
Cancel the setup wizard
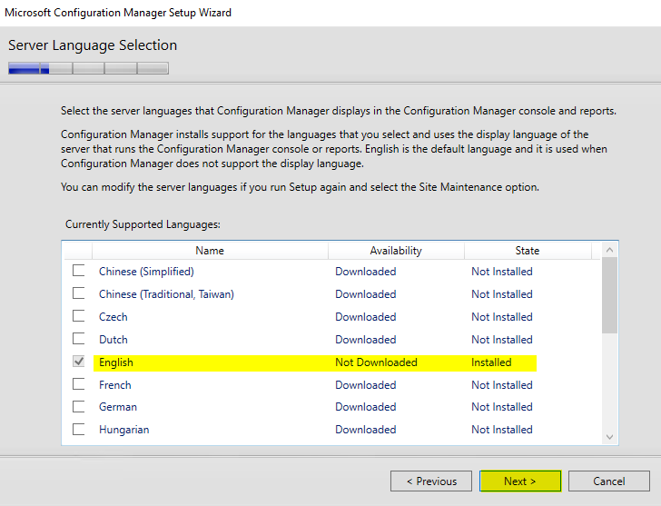[609, 481]
